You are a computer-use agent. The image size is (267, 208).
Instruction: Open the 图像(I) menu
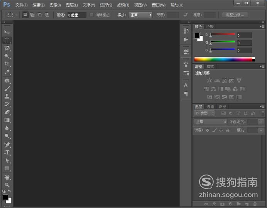55,5
